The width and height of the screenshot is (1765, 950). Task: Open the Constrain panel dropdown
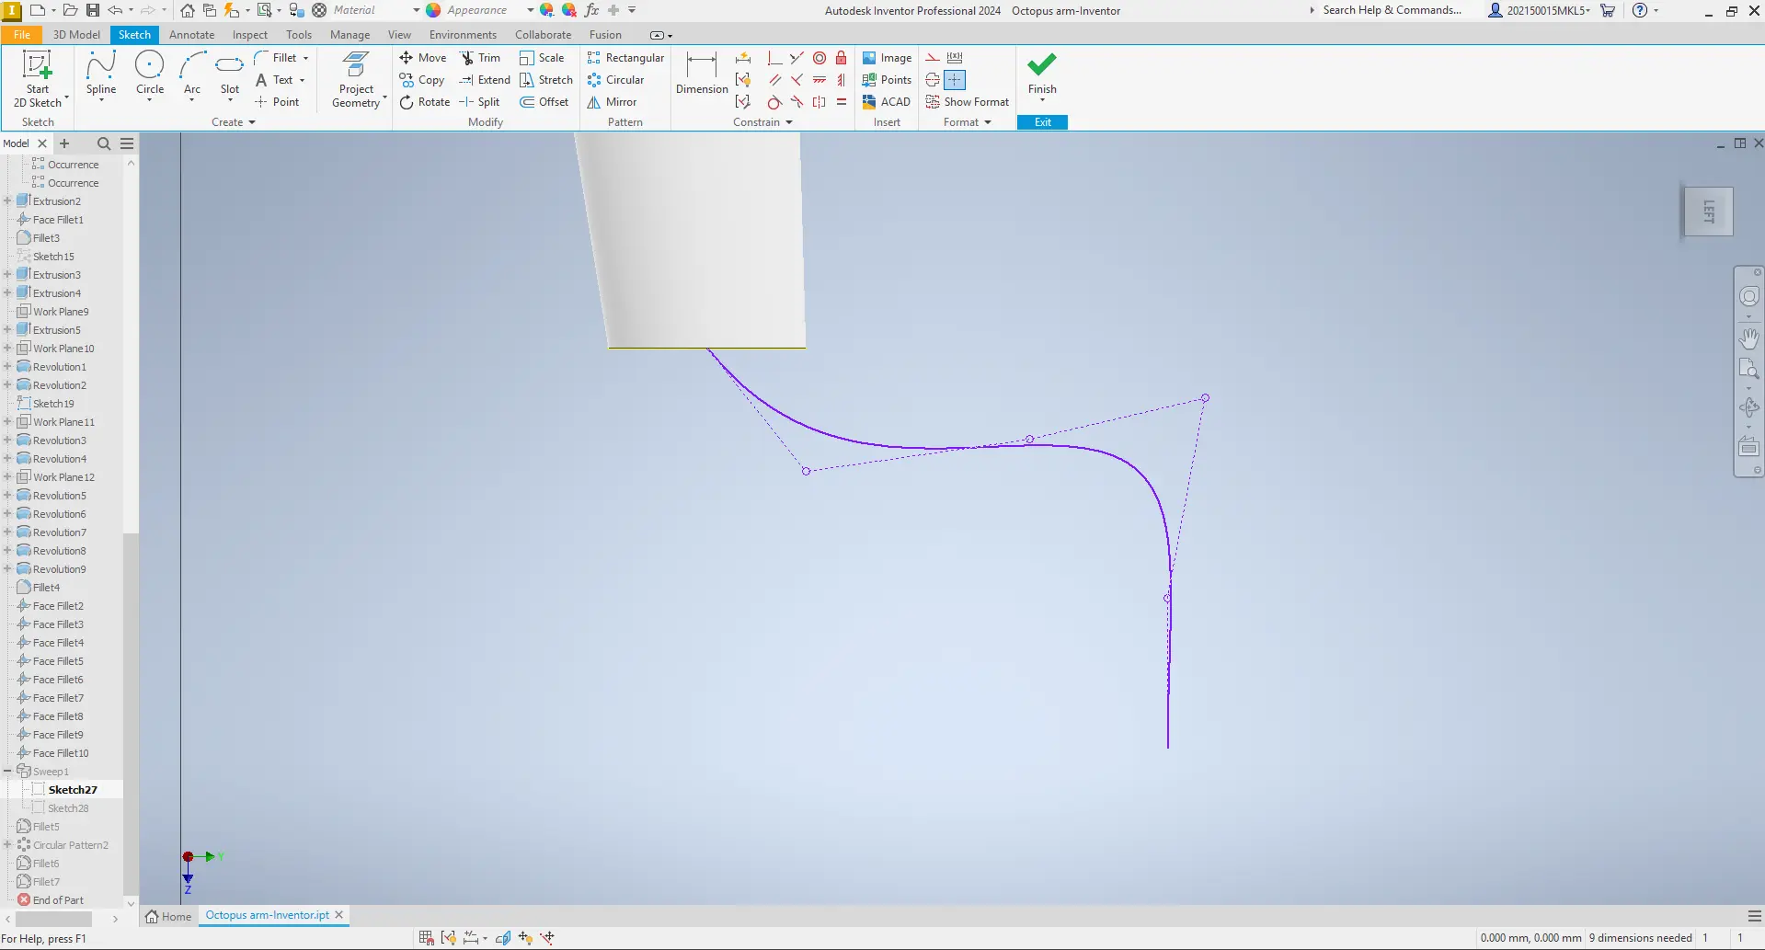point(787,121)
